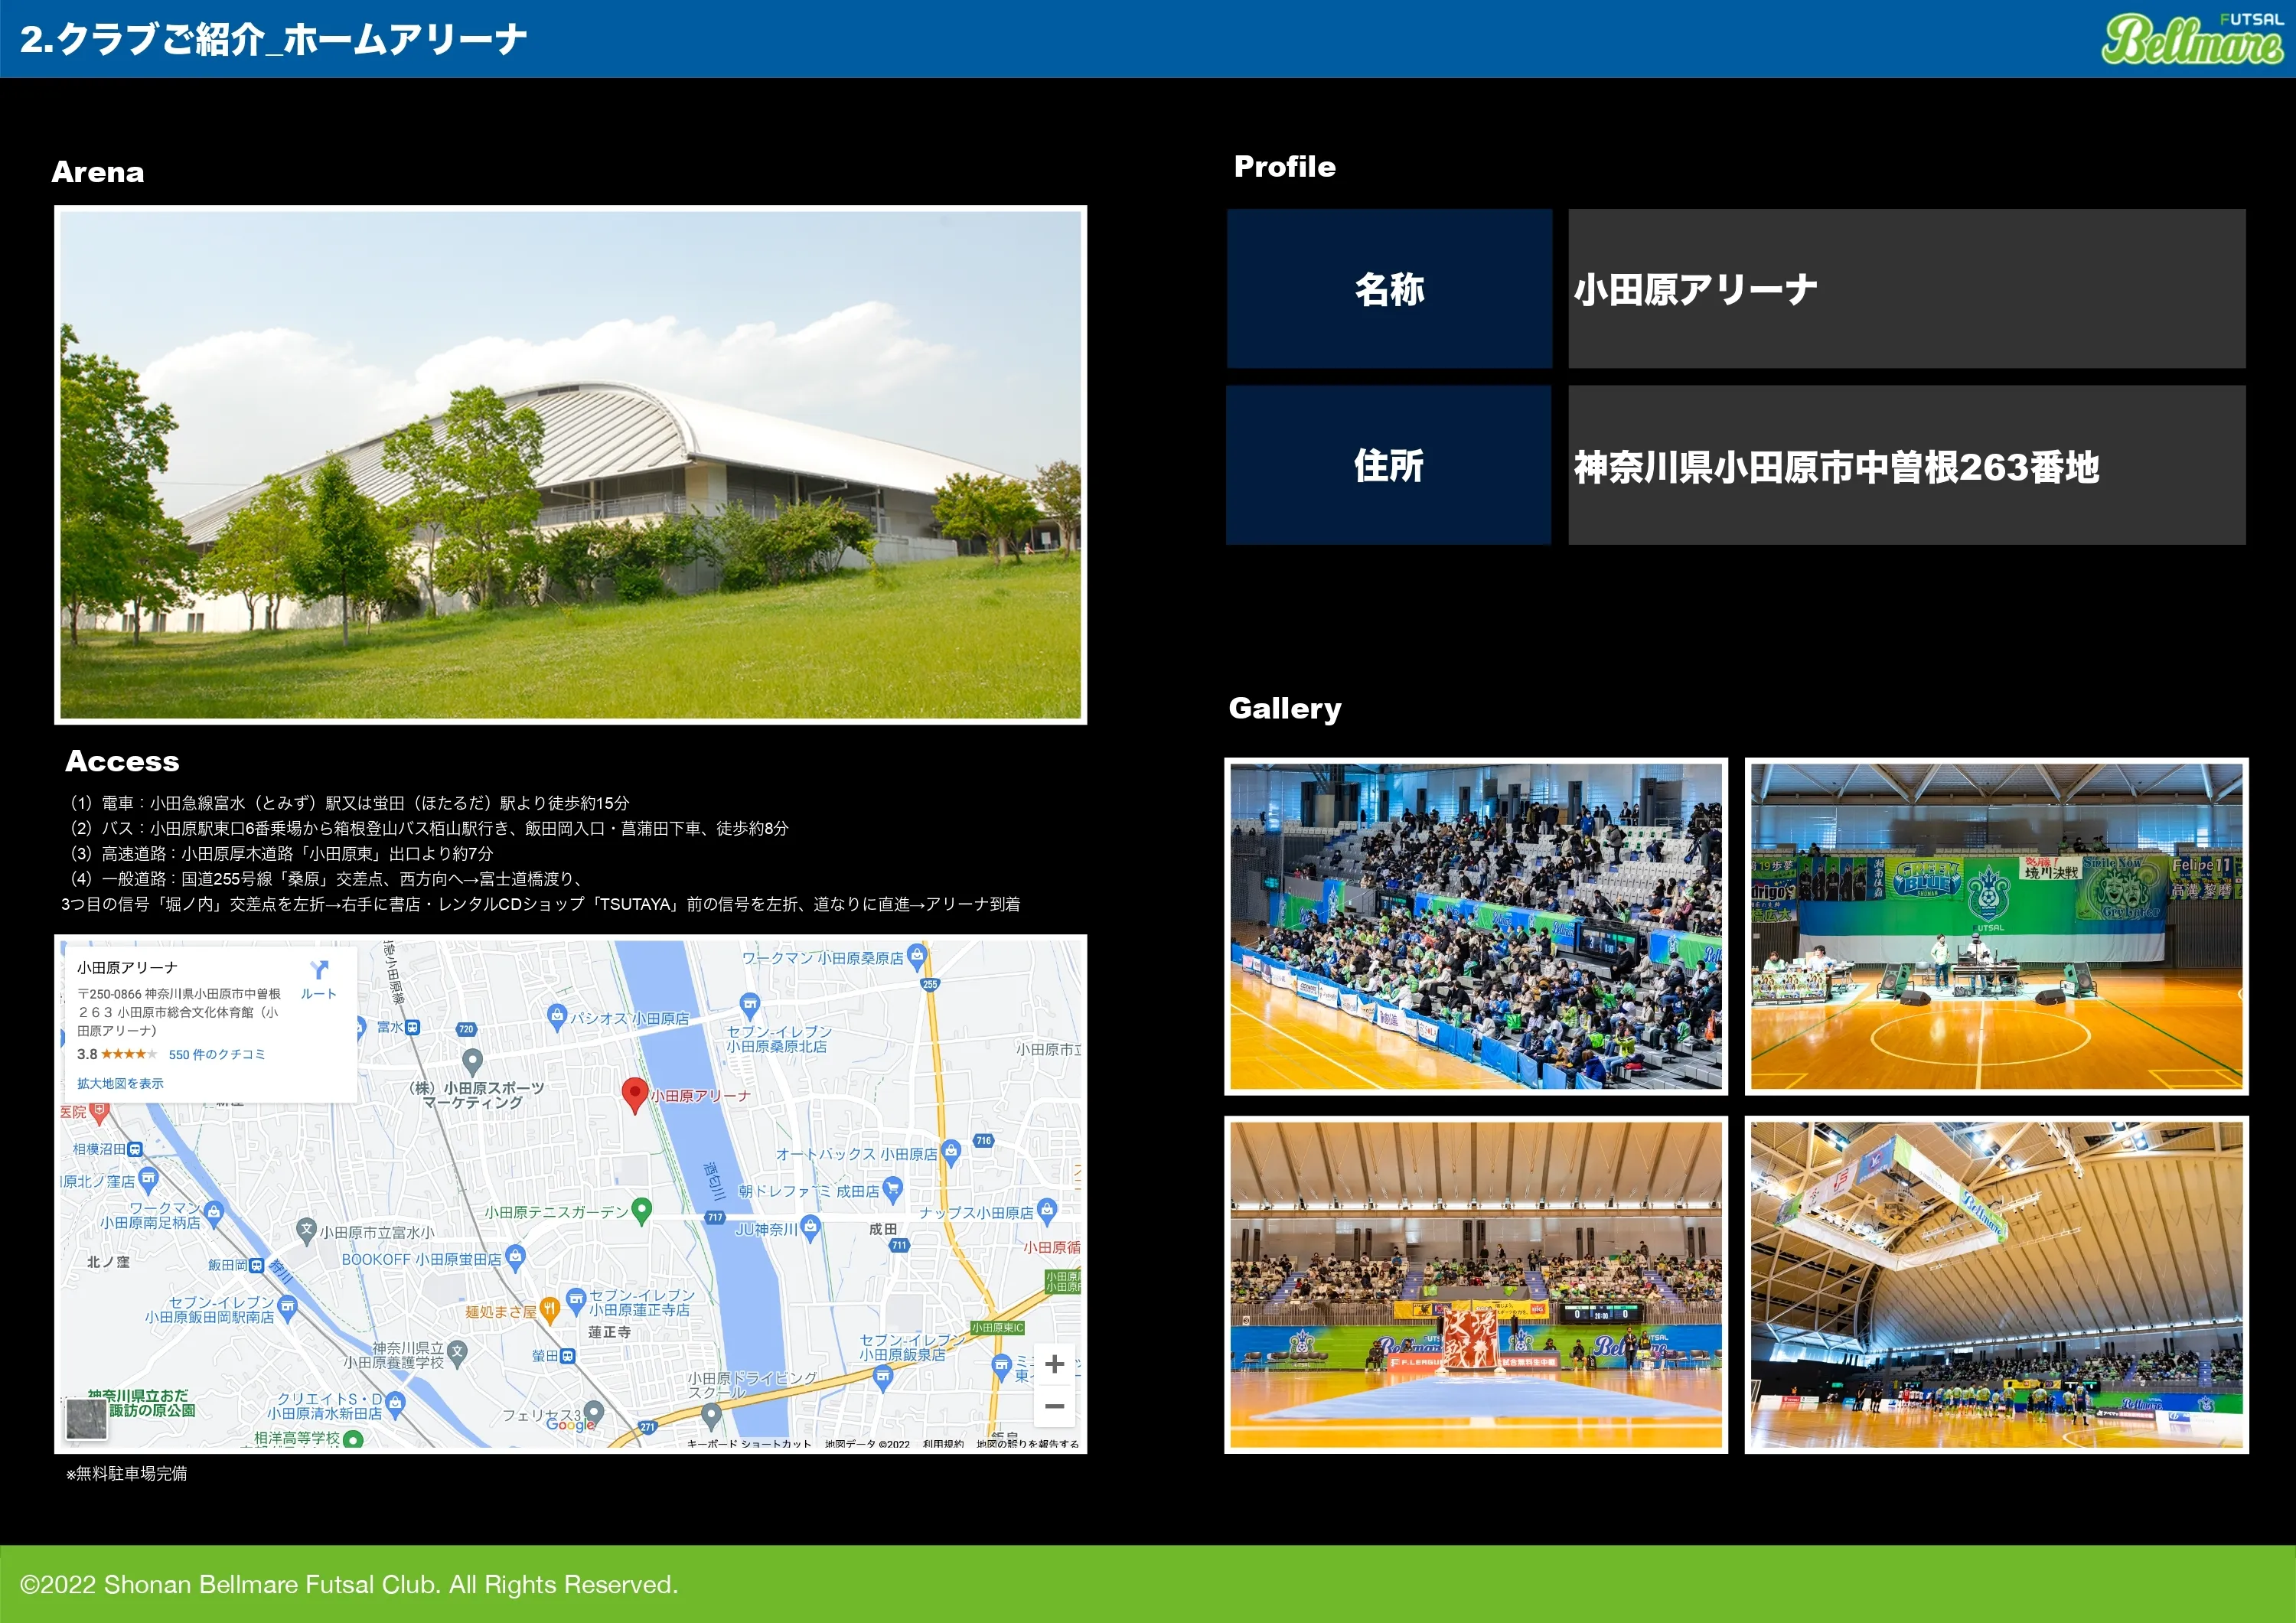Viewport: 2296px width, 1623px height.
Task: Select the crowded stands gallery photo
Action: (x=1475, y=926)
